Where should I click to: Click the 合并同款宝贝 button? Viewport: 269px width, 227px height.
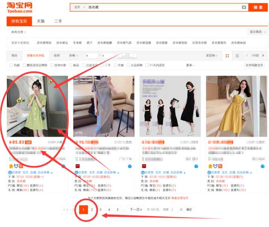[254, 65]
